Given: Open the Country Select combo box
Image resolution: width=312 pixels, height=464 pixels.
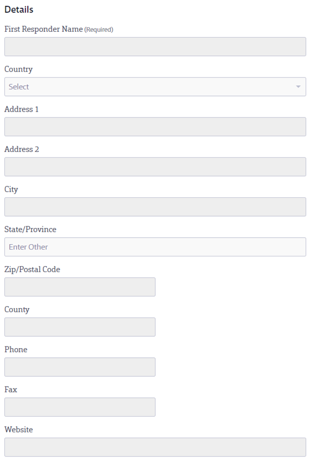Looking at the screenshot, I should coord(155,87).
